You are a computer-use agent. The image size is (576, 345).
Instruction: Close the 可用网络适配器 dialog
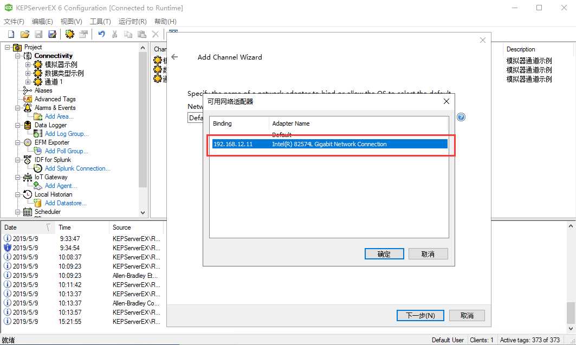point(446,101)
